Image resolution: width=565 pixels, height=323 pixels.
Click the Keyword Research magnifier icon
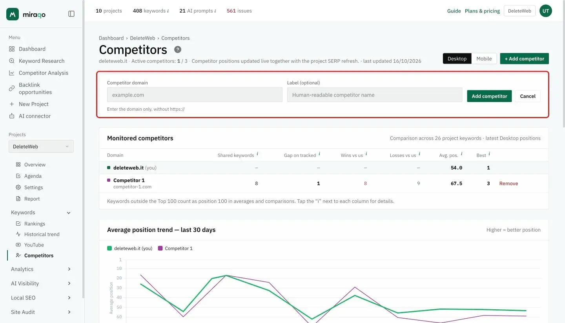[x=12, y=61]
